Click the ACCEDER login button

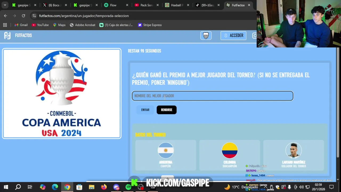click(233, 35)
